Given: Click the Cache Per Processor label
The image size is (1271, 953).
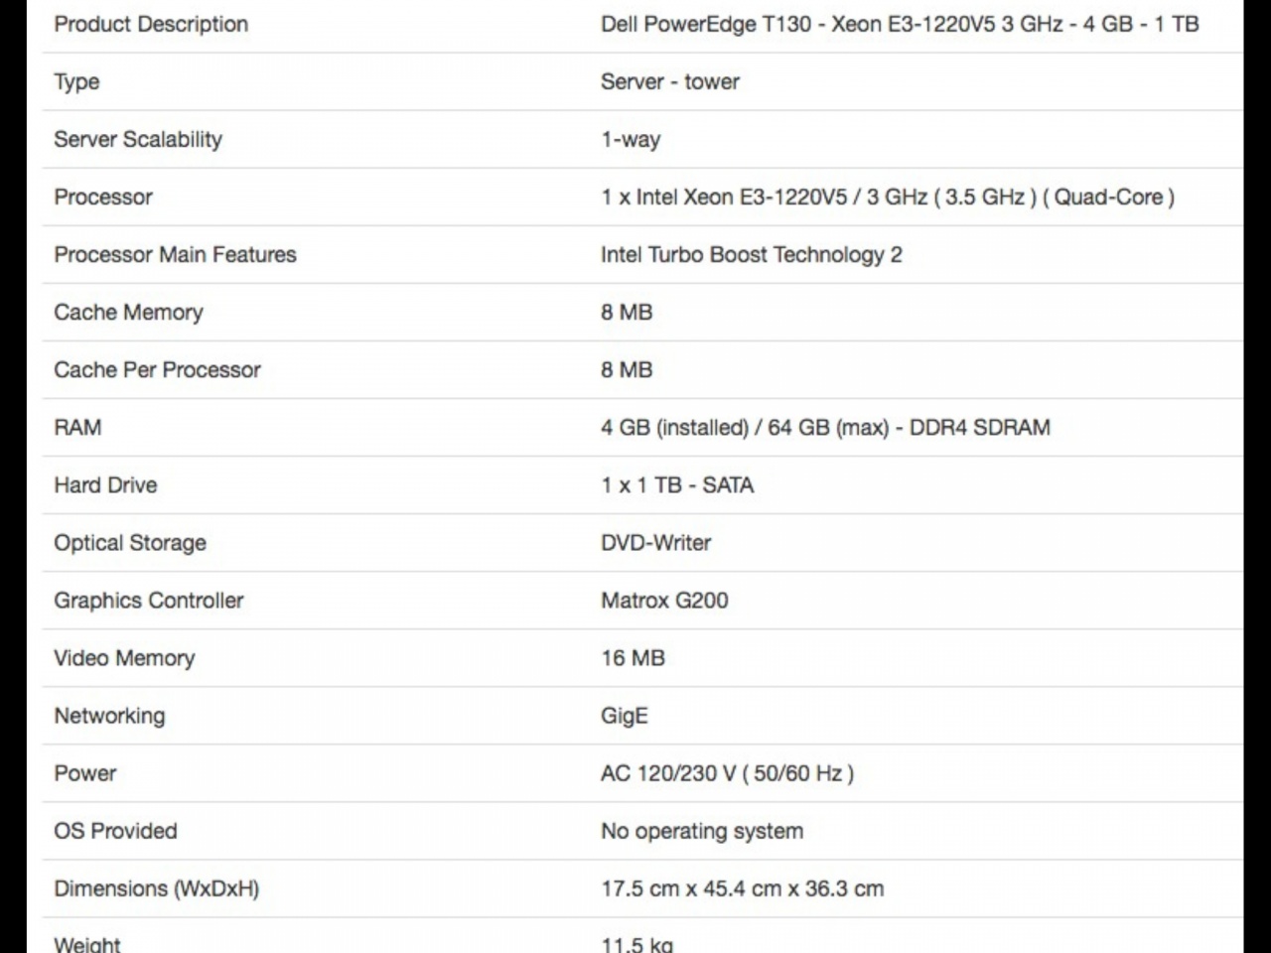Looking at the screenshot, I should (157, 369).
